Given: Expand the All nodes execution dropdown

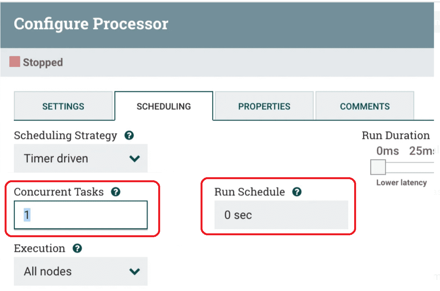Looking at the screenshot, I should click(80, 271).
